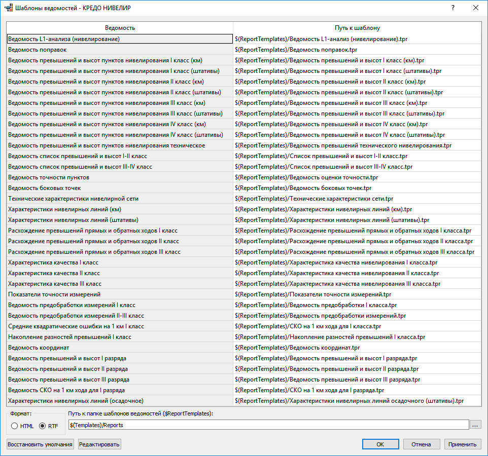Click the Путь к шаблону column header
The height and width of the screenshot is (456, 488).
[357, 28]
